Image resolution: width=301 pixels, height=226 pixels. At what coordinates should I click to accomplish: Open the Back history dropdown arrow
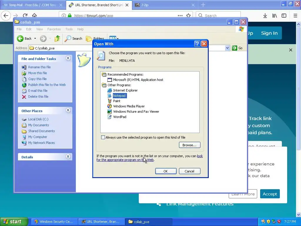35,39
